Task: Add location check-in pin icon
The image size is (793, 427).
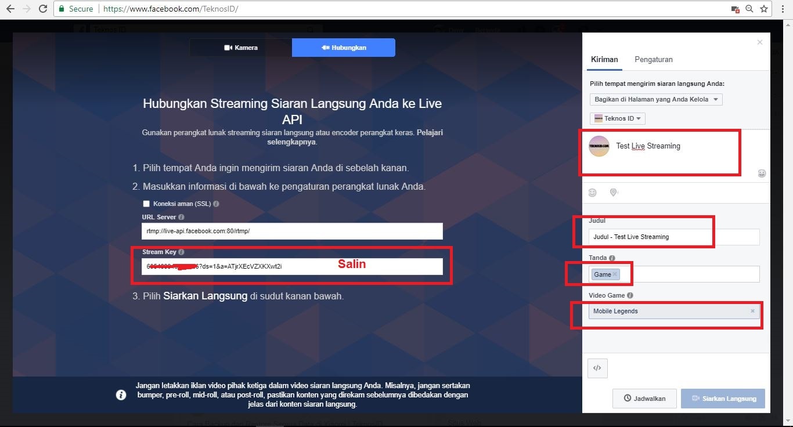Action: click(x=614, y=193)
